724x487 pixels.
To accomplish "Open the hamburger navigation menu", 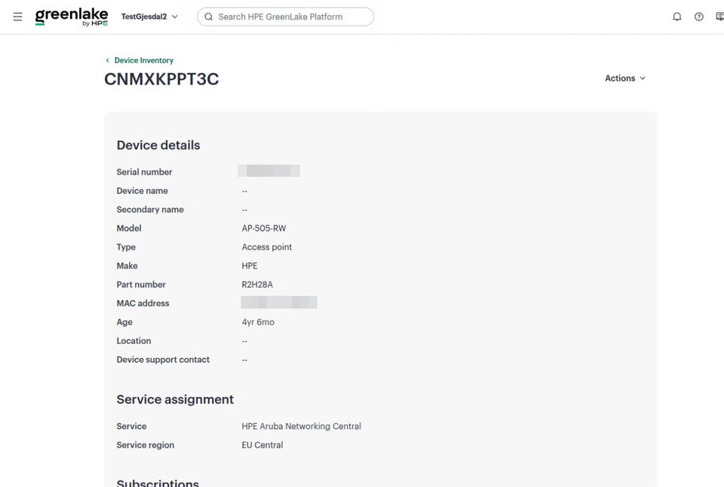I will (17, 17).
